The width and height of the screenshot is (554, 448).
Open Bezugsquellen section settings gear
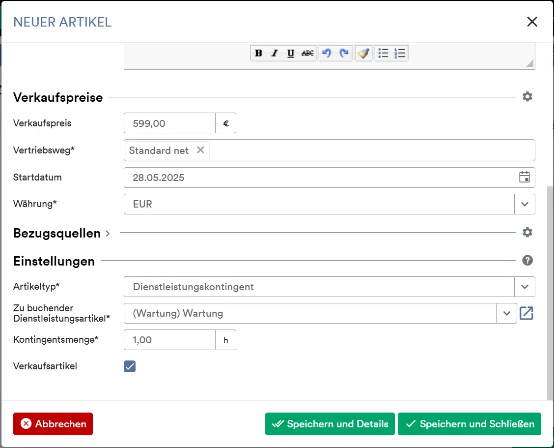click(527, 233)
